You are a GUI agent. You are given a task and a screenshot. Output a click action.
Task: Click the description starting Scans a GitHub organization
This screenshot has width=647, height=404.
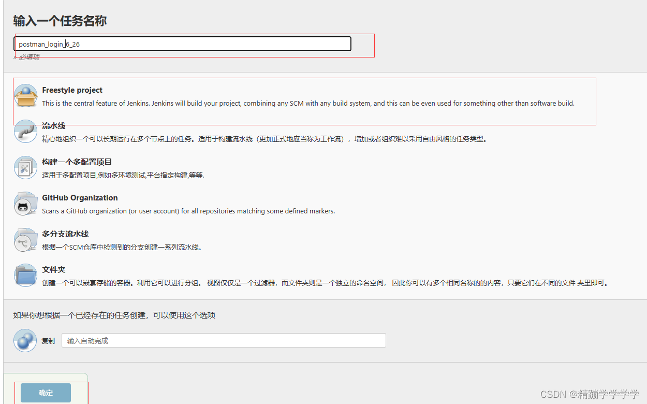pos(188,211)
